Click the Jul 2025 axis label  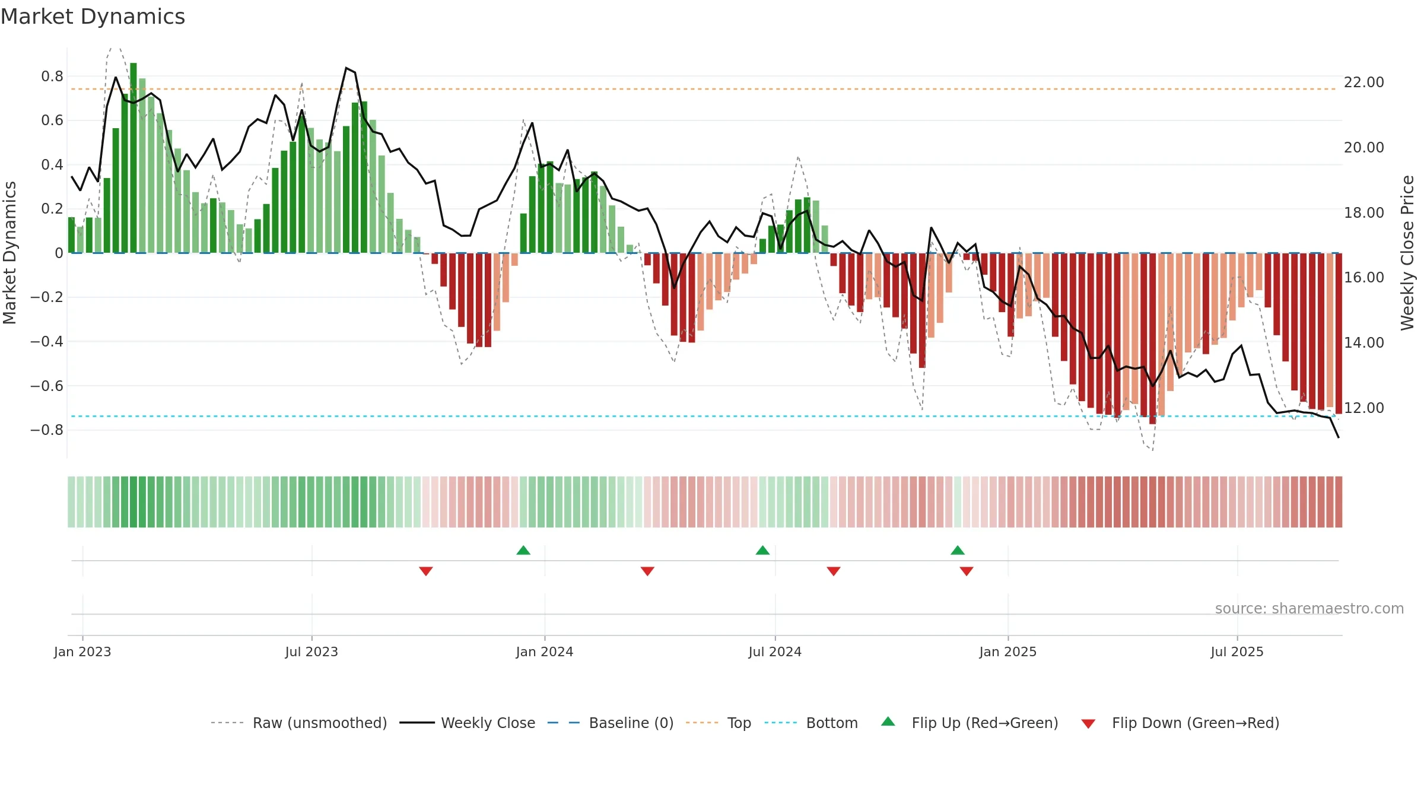[x=1237, y=651]
